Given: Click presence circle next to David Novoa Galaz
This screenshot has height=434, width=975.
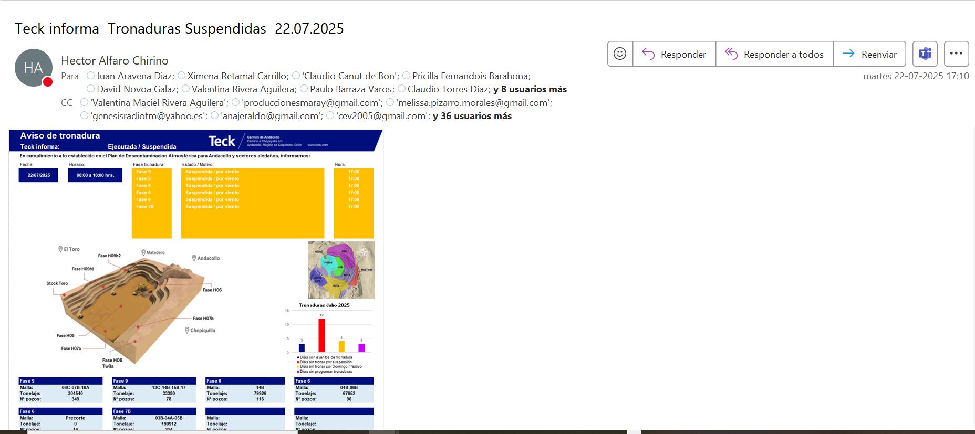Looking at the screenshot, I should [x=91, y=89].
